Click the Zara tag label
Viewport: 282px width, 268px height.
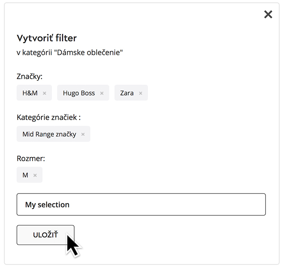pos(127,93)
